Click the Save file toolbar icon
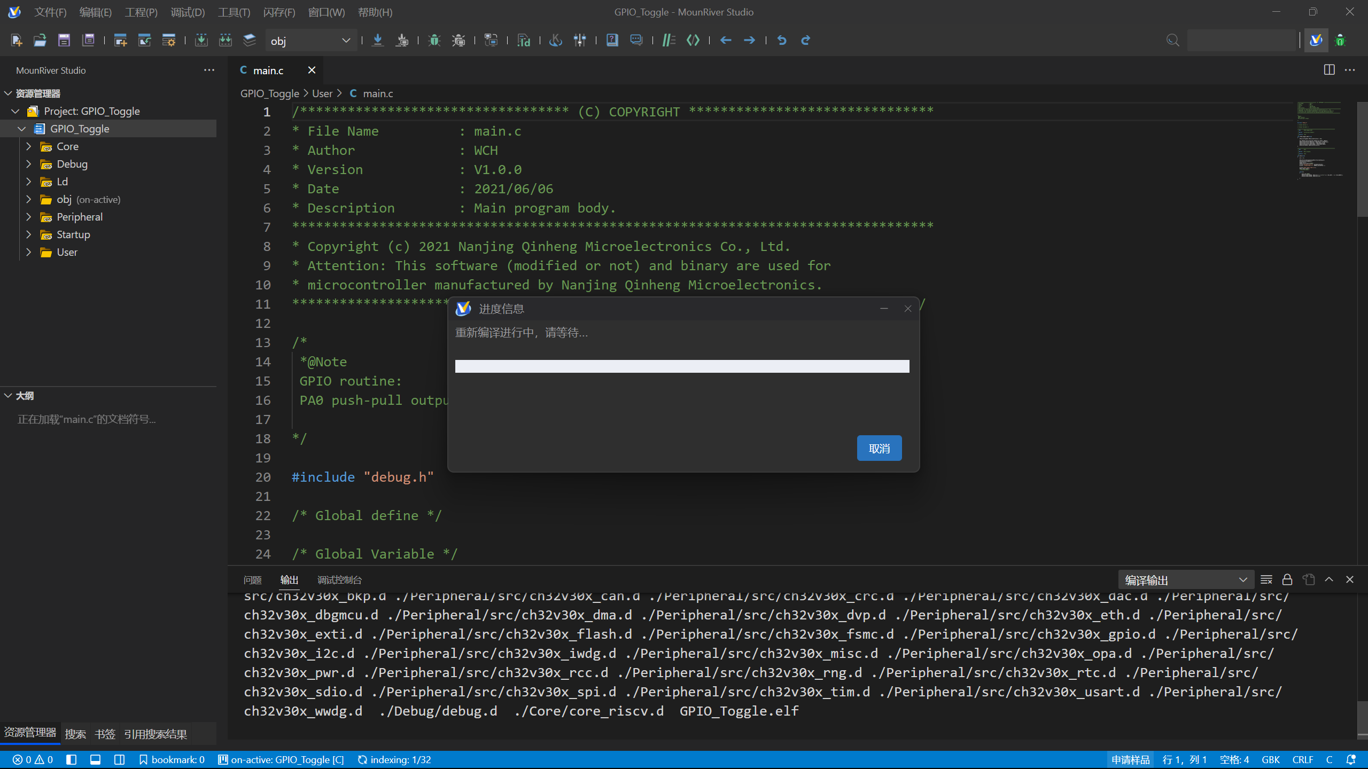Viewport: 1368px width, 769px height. (x=64, y=40)
